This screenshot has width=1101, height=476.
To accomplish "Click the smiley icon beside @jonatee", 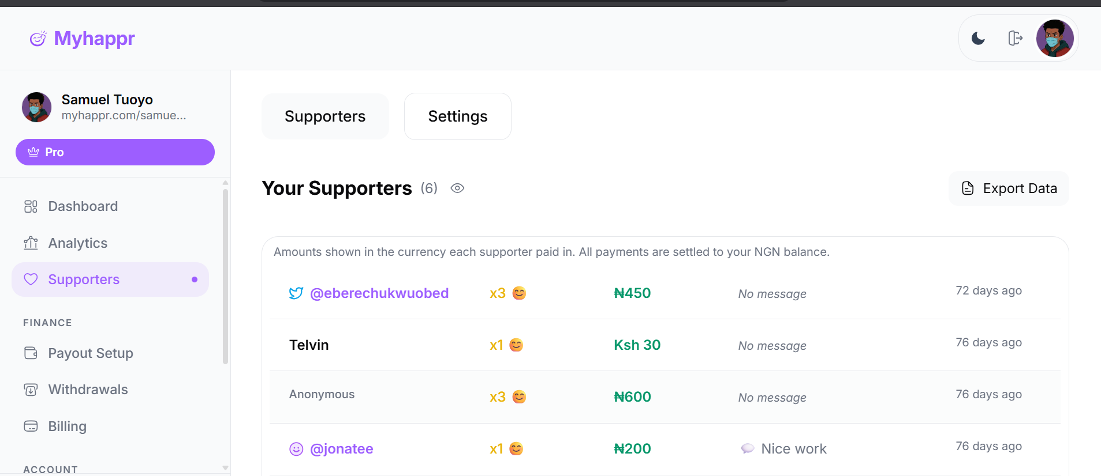I will pos(296,449).
